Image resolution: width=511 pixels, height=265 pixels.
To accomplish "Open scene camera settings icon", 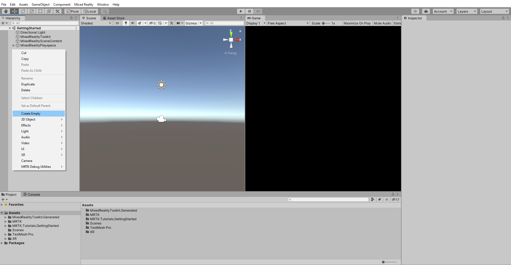I will [x=178, y=23].
